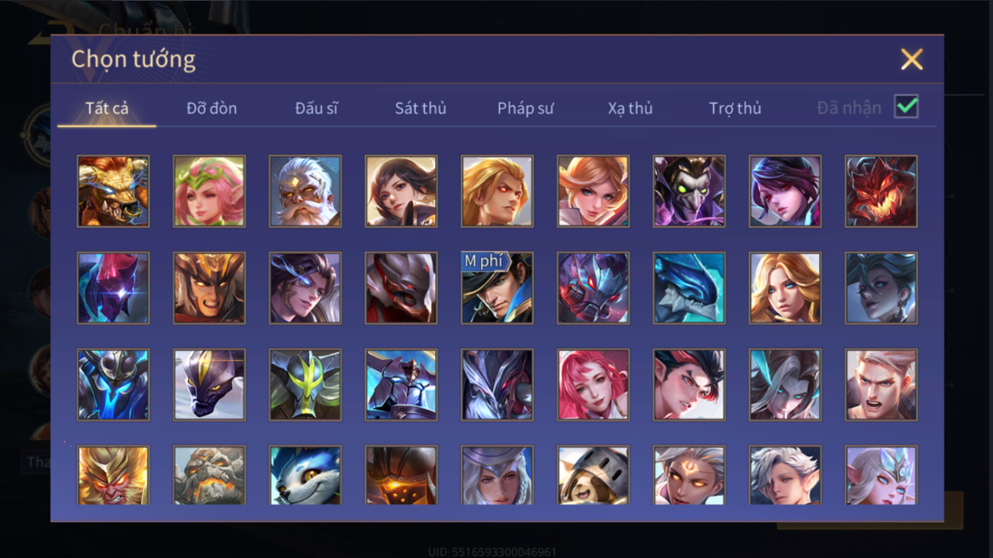
Task: Switch to the Đỡ đòn tab
Action: click(211, 108)
